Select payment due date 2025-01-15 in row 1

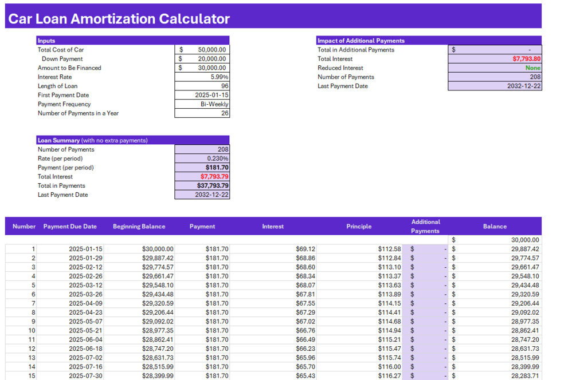coord(70,249)
